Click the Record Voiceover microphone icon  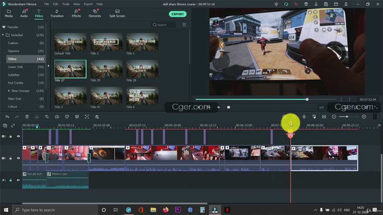click(x=304, y=117)
